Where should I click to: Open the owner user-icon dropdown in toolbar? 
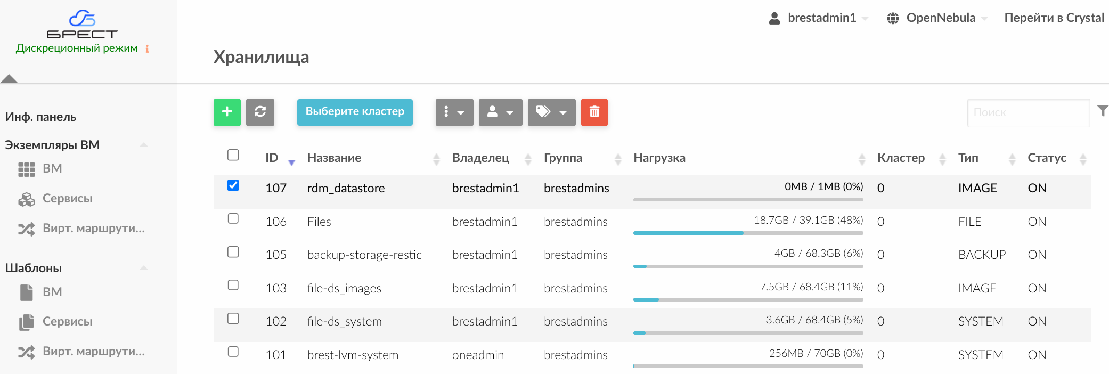(500, 112)
